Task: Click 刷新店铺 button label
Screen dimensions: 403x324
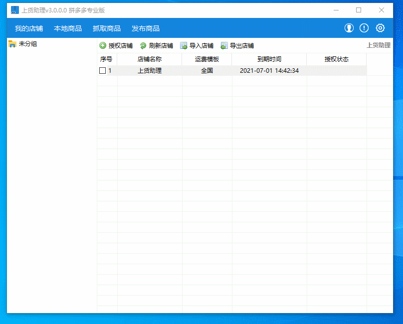Action: (x=161, y=46)
